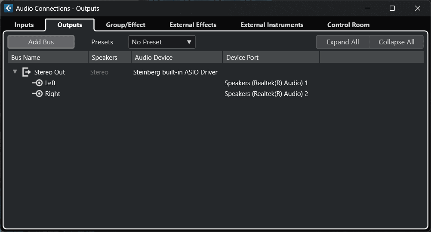Change Right port Speakers (Realtek(R) Audio) 2

pos(266,94)
